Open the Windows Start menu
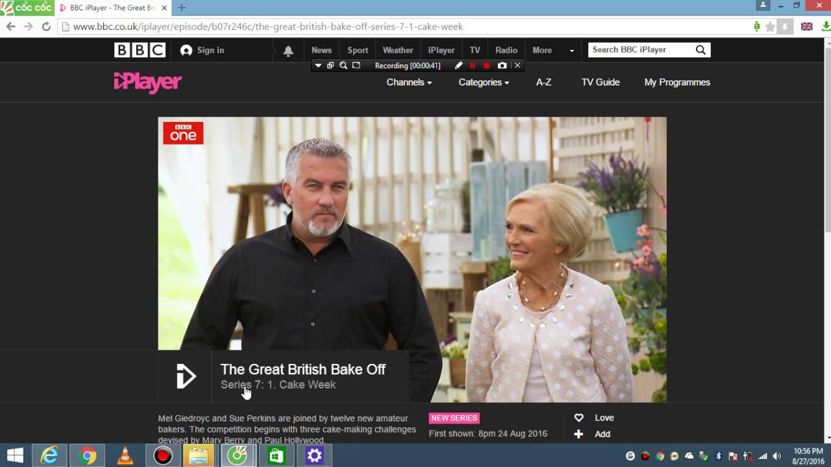The image size is (831, 467). tap(15, 455)
